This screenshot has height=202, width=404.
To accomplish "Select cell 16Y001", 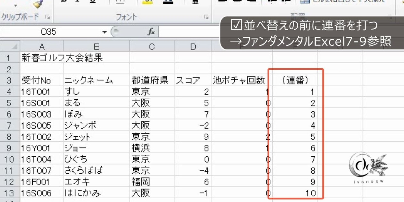I will [42, 148].
